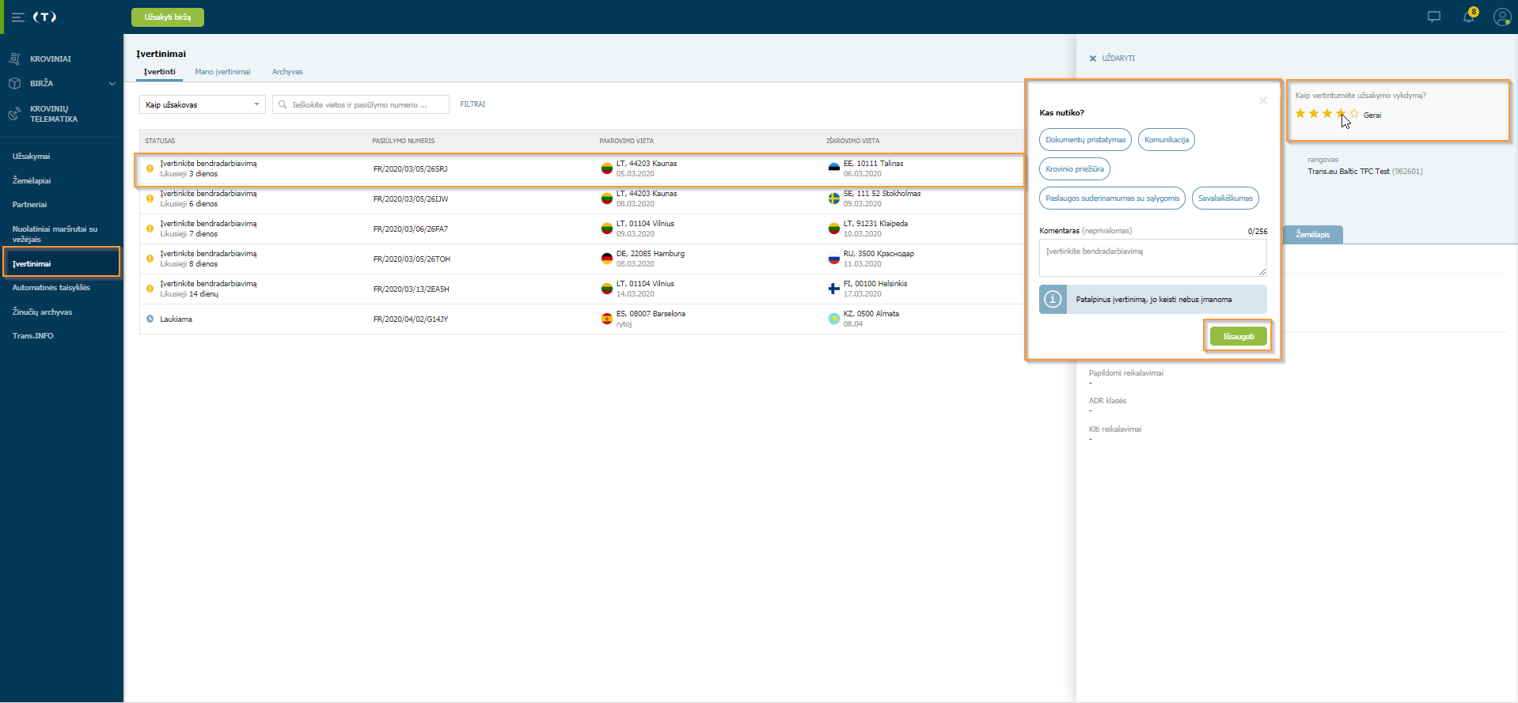Toggle Paslaugos suderinamumas su sąlygomis tag
The height and width of the screenshot is (703, 1518).
pos(1112,198)
